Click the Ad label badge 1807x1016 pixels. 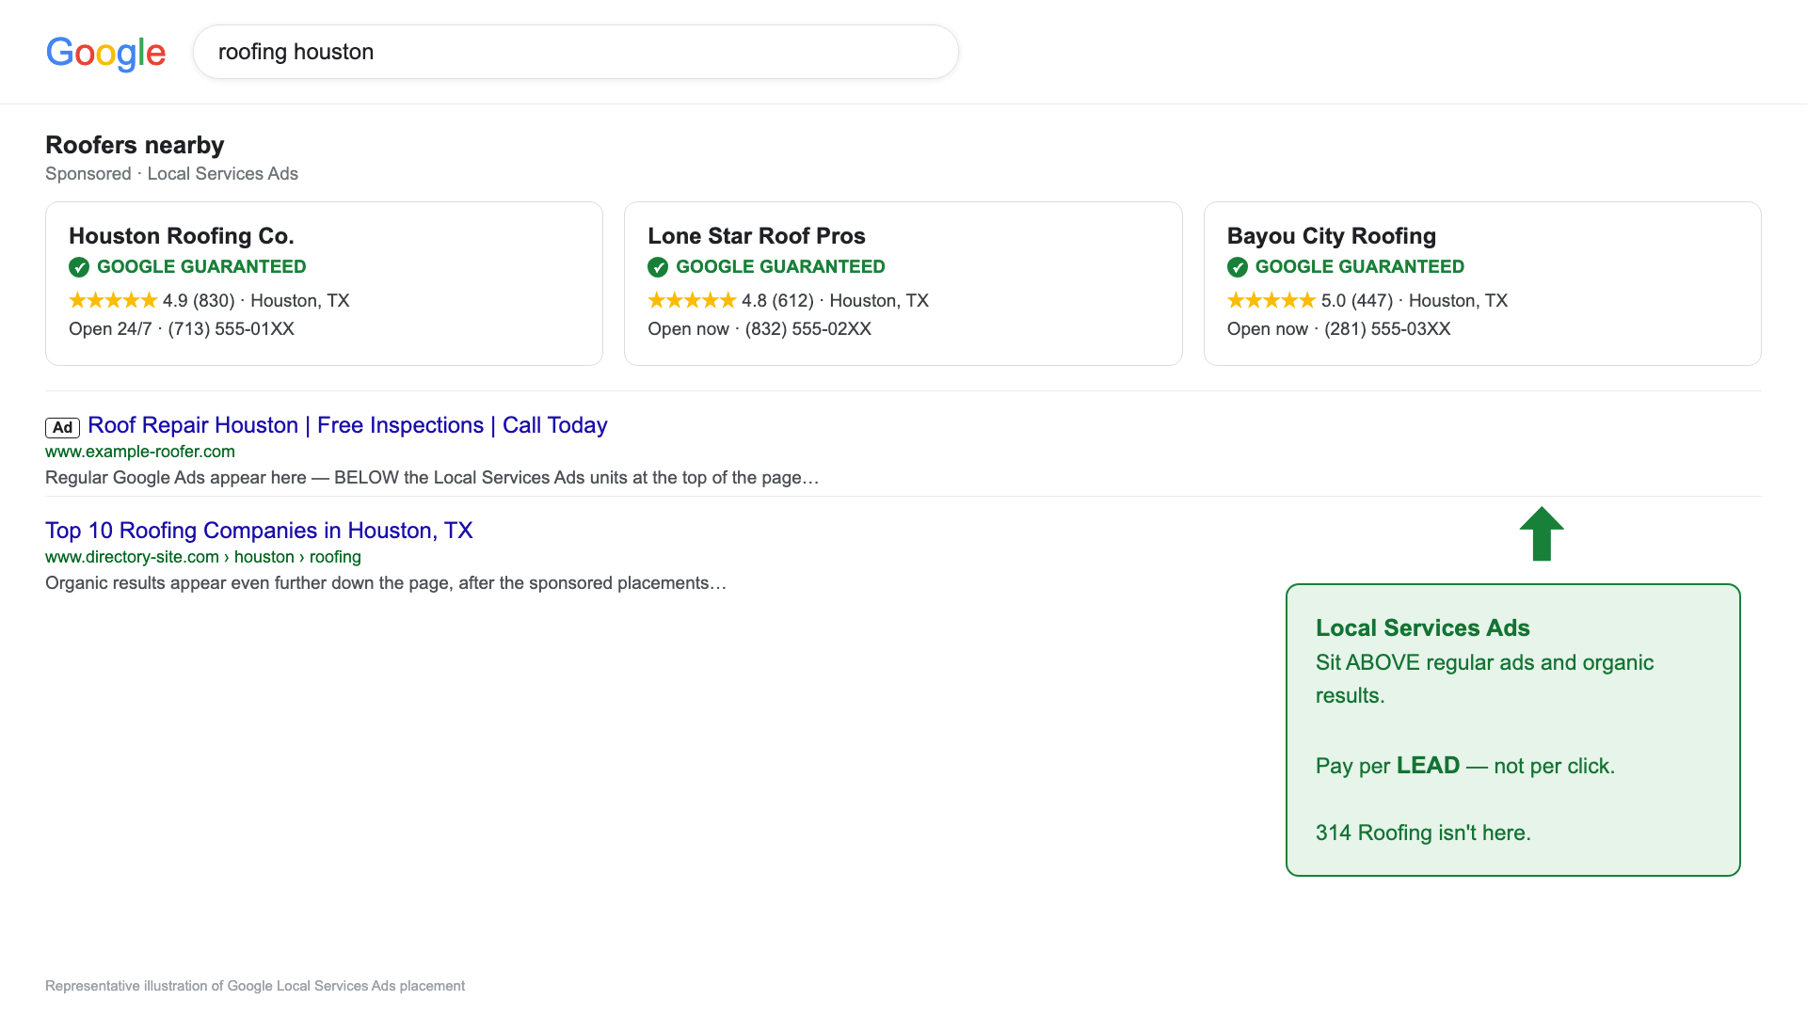coord(62,427)
